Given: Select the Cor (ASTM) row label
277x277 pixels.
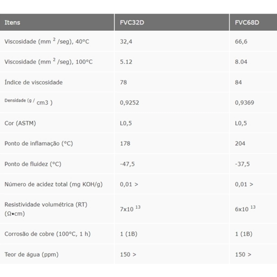Looking at the screenshot, I should (20, 123).
